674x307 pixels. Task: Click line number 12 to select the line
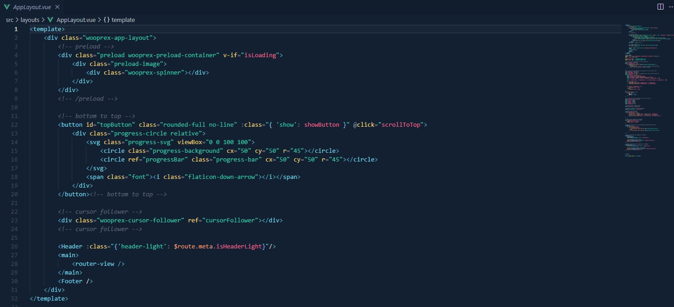[14, 124]
